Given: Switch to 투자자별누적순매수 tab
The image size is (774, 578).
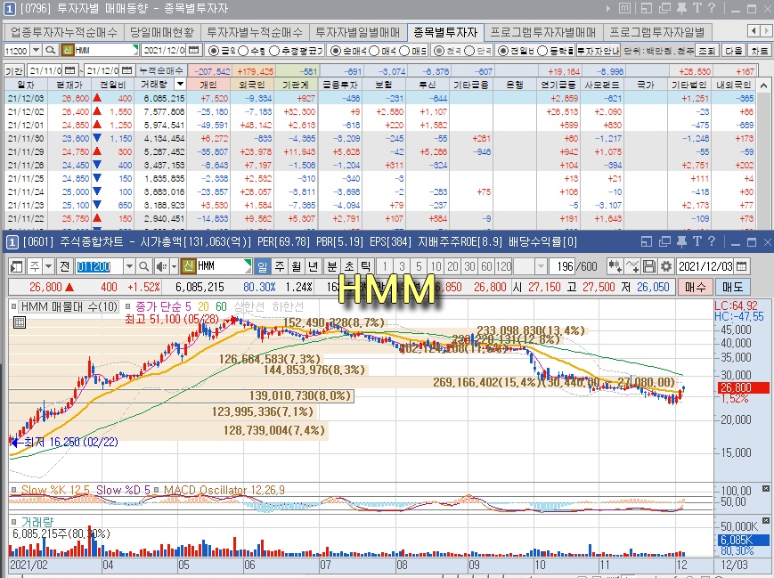Looking at the screenshot, I should click(255, 32).
